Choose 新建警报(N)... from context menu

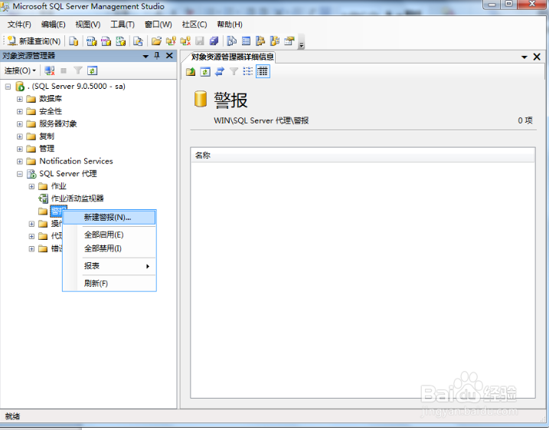(x=109, y=217)
